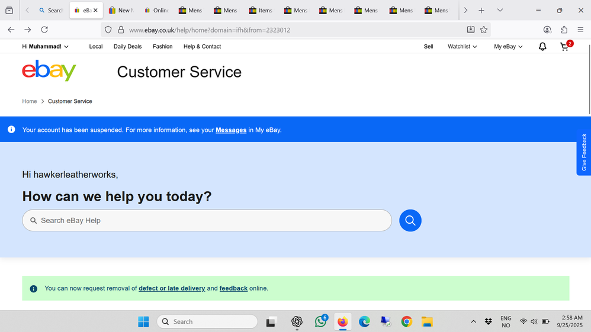Expand the Watchlist dropdown

(462, 47)
